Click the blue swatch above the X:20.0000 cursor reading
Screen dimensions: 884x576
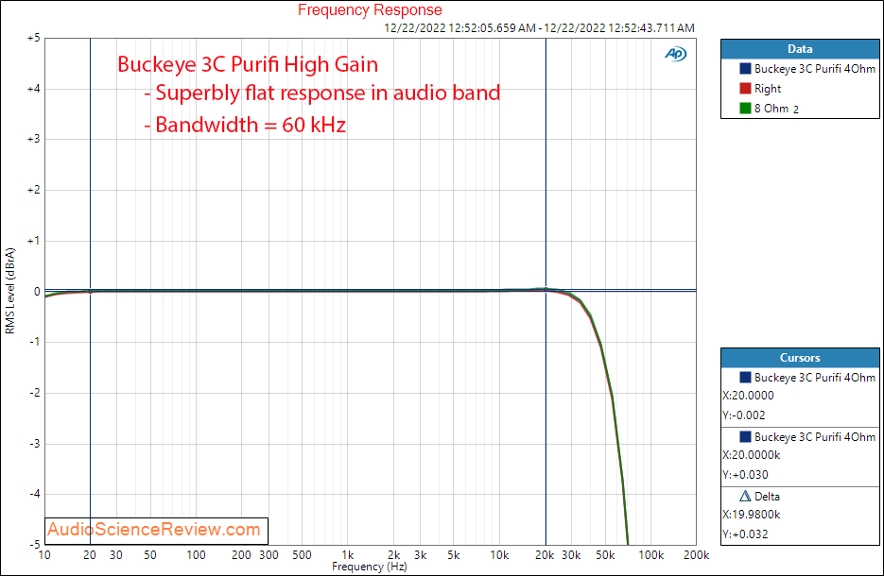[745, 378]
